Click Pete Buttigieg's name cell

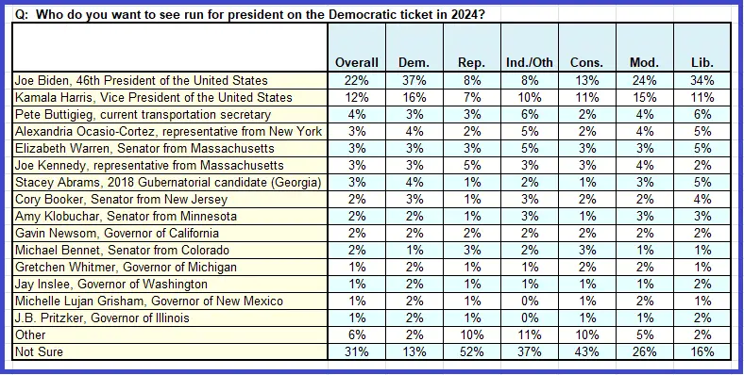[170, 115]
